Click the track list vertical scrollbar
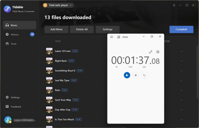This screenshot has height=128, width=199. tap(197, 71)
